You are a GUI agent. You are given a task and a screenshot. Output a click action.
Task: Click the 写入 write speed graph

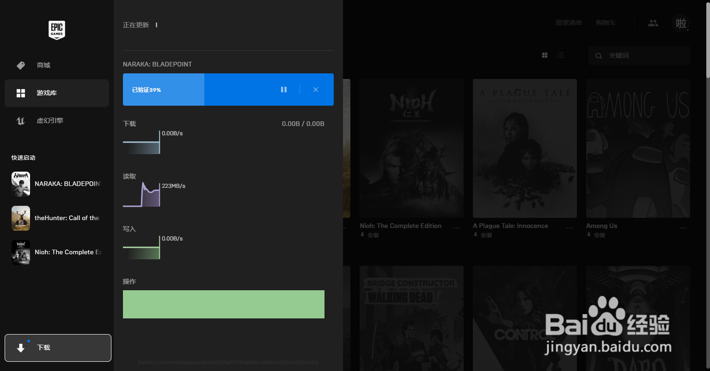[x=141, y=247]
